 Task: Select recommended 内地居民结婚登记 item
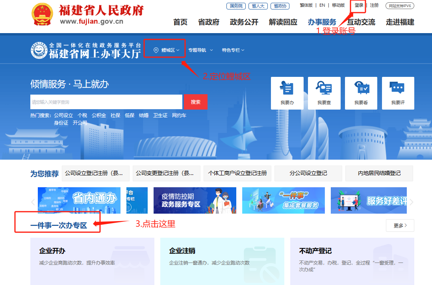pos(379,173)
